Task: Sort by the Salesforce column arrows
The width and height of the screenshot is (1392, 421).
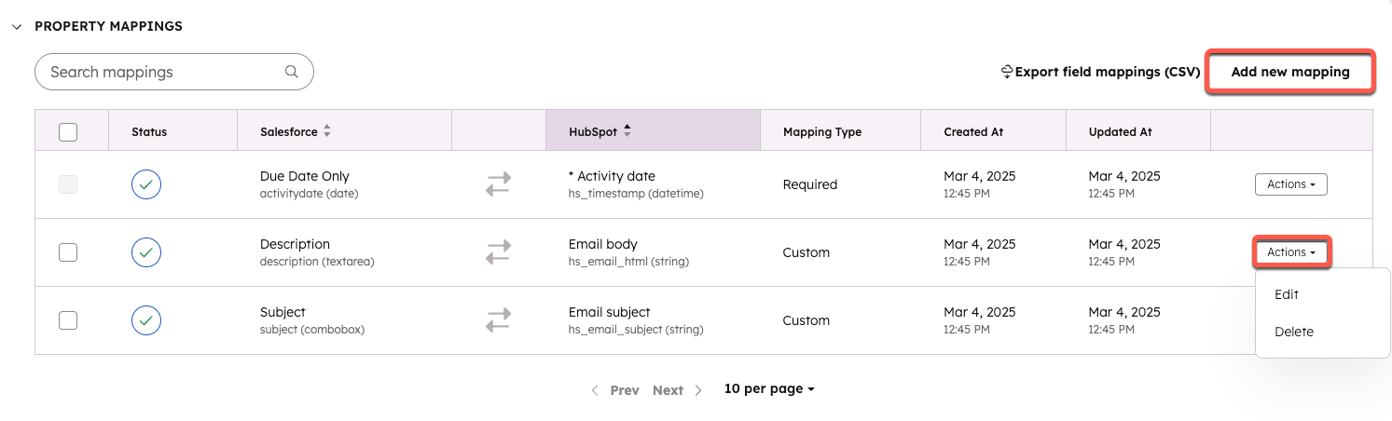Action: (x=327, y=132)
